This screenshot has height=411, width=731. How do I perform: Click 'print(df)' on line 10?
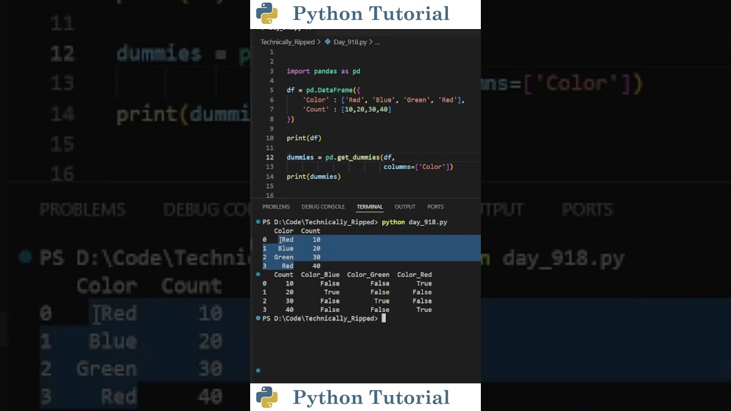[x=304, y=138]
